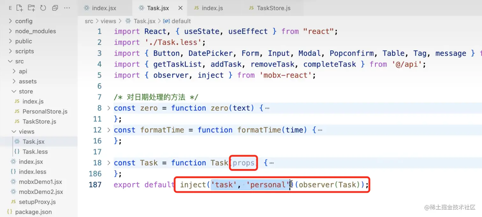Click the export keyword on line 187
The image size is (482, 217).
click(127, 185)
